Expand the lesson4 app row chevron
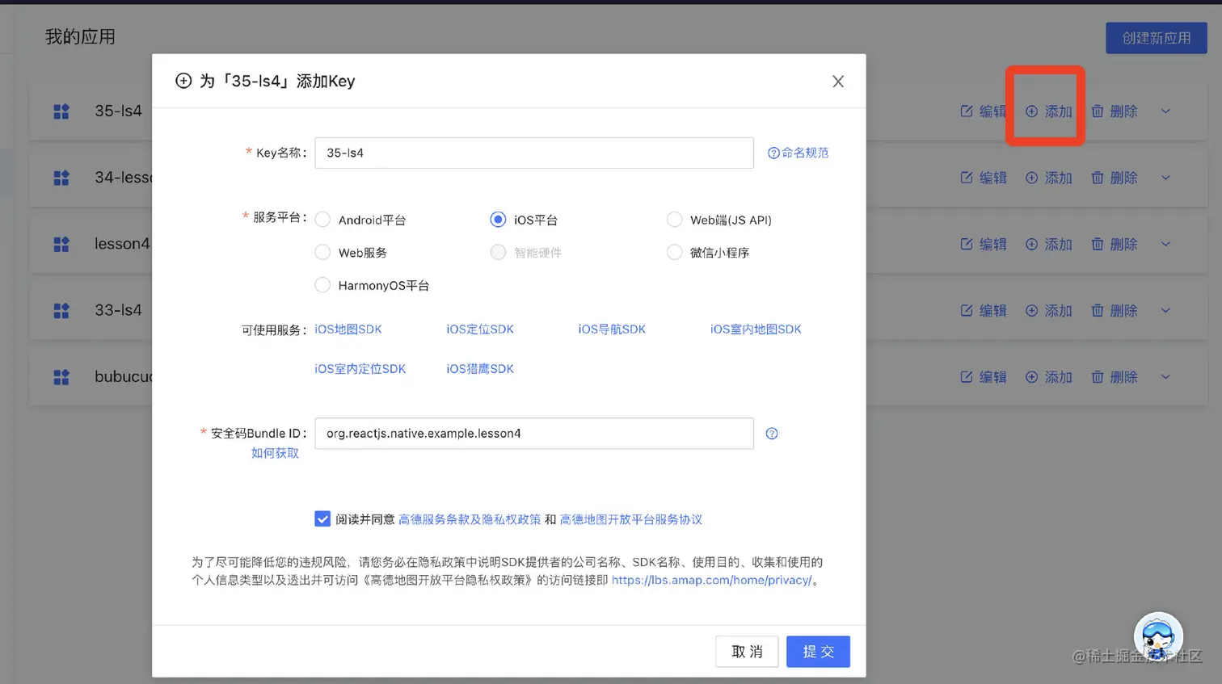The image size is (1222, 684). [1165, 244]
